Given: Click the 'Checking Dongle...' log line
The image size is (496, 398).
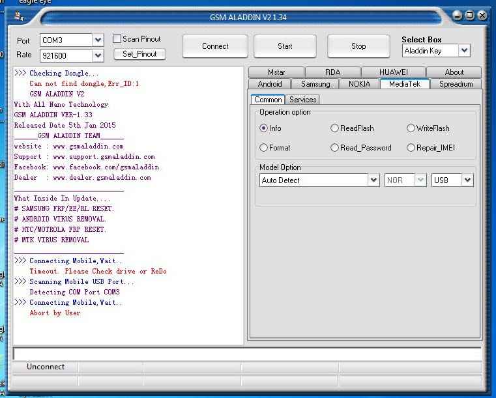Looking at the screenshot, I should click(x=56, y=74).
